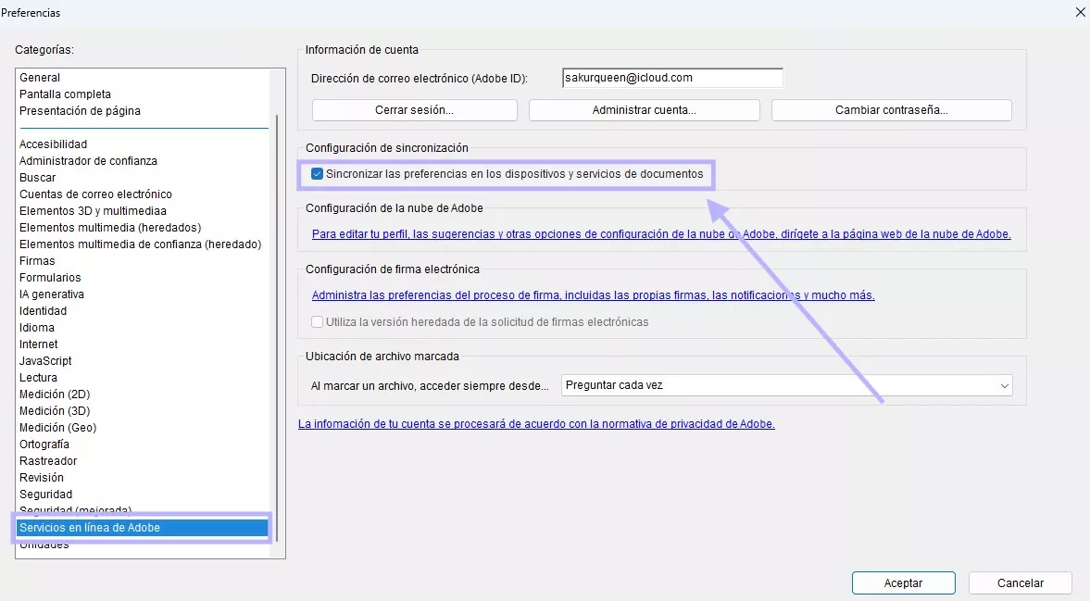This screenshot has width=1090, height=601.
Task: Open Elementos multimedia de confianza (heredado)
Action: 141,244
